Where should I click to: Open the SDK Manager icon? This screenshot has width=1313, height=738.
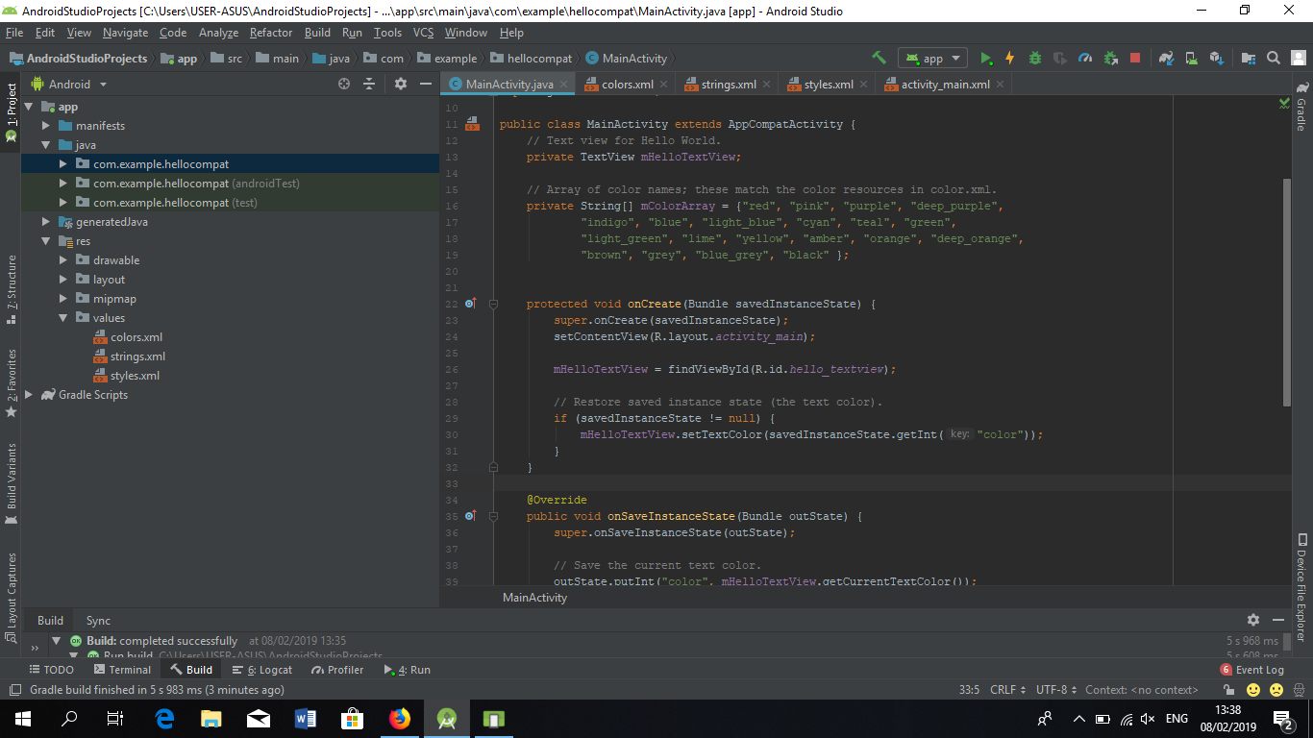tap(1216, 58)
